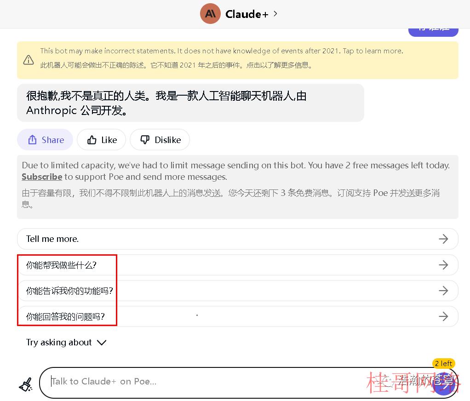Open the Subscribe link
The width and height of the screenshot is (470, 401).
(x=42, y=177)
